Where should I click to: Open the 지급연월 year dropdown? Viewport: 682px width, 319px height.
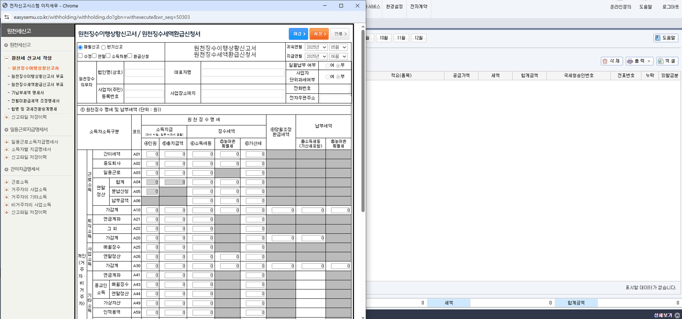[x=316, y=56]
